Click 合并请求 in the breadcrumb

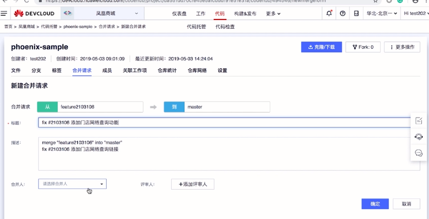107,27
